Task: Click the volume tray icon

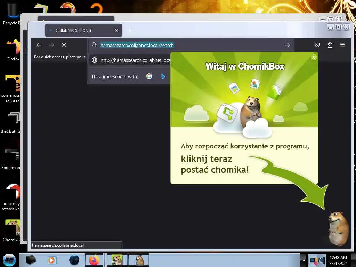Action: coord(322,260)
